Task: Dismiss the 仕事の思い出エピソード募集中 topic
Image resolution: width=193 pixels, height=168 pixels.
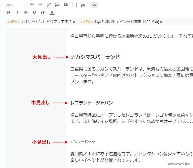Action: pos(161,22)
